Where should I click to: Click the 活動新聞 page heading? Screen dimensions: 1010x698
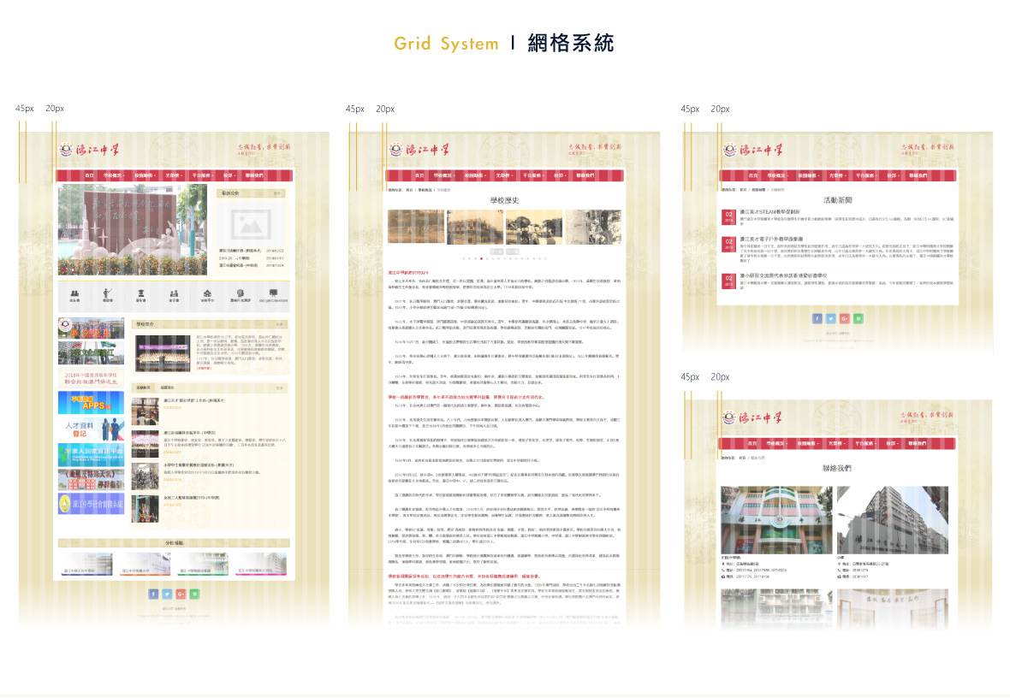pos(837,200)
